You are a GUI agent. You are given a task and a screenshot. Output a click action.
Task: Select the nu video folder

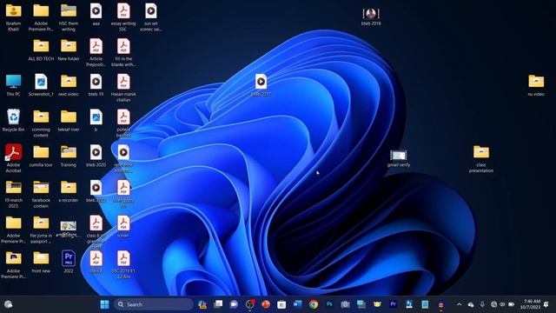pos(536,85)
